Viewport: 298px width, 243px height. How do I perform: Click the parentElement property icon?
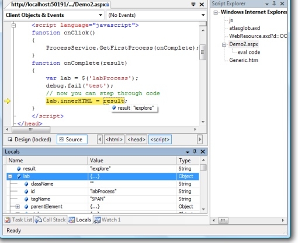pyautogui.click(x=26, y=207)
